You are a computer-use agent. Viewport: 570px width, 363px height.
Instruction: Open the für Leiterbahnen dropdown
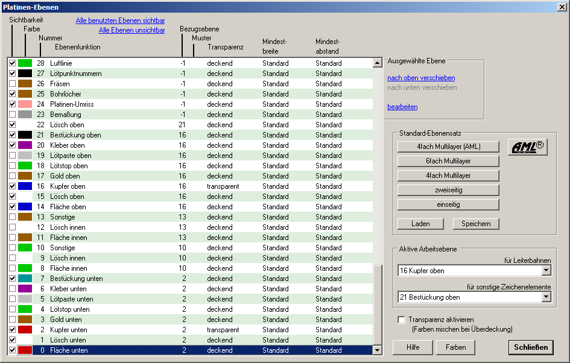point(546,270)
